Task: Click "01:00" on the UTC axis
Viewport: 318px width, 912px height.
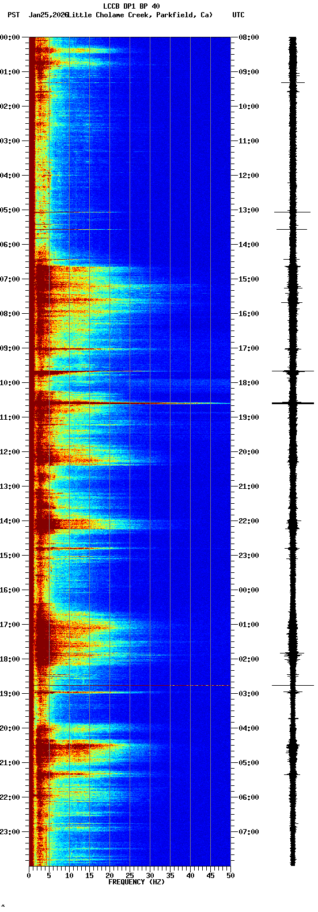Action: pos(249,625)
